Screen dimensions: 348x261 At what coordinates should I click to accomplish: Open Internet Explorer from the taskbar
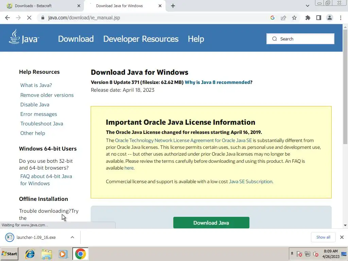point(30,254)
